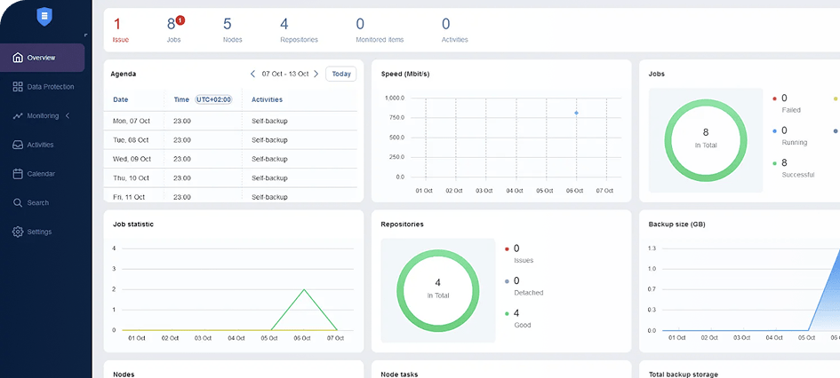Click the green Successful legend dot in Jobs
The height and width of the screenshot is (378, 840).
point(774,163)
